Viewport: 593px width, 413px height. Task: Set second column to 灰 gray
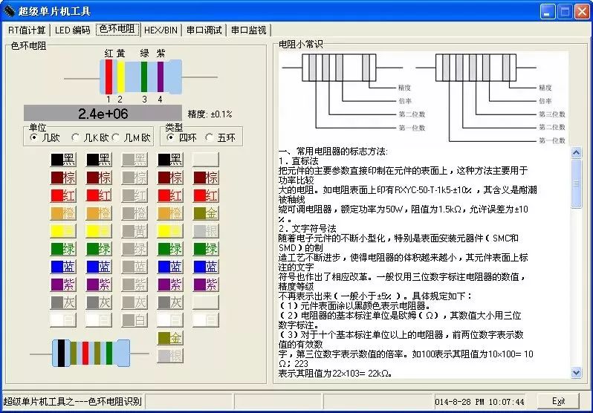[x=99, y=302]
